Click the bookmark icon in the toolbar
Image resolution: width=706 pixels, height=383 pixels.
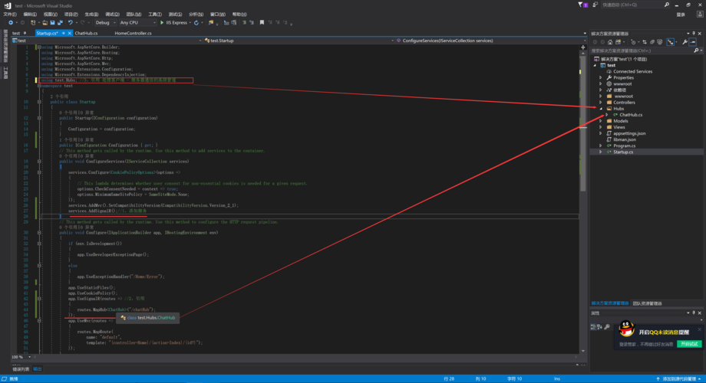click(x=262, y=22)
